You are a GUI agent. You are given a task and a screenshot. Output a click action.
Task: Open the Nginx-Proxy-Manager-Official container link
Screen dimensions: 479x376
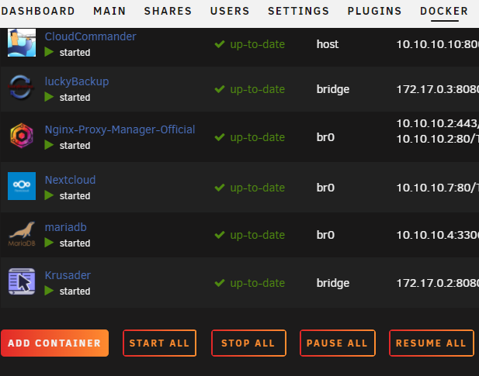pyautogui.click(x=120, y=129)
